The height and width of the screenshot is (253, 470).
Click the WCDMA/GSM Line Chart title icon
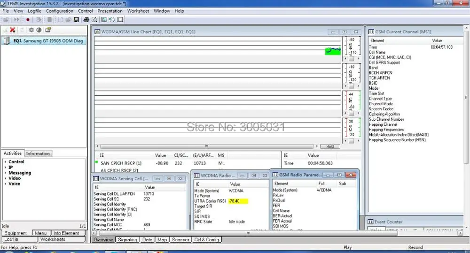[97, 32]
